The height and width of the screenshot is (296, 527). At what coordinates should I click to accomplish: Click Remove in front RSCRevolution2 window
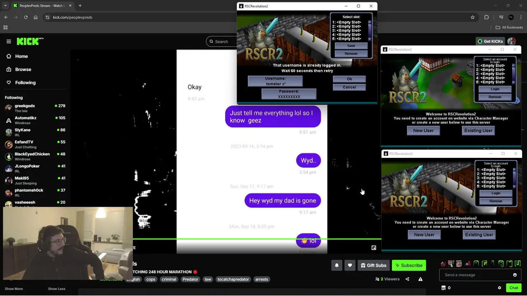pos(351,54)
